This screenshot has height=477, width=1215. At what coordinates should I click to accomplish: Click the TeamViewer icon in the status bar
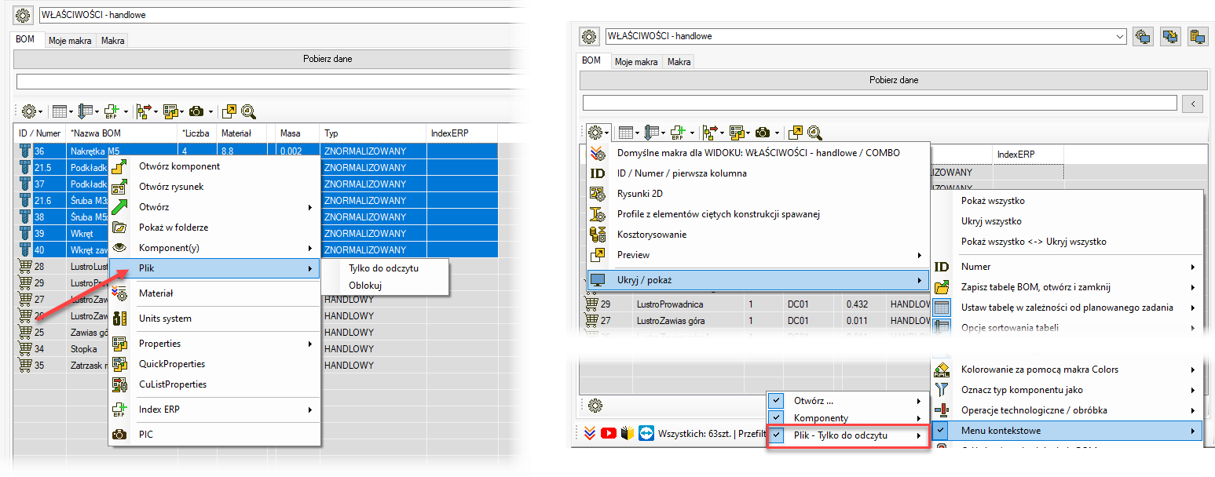645,433
